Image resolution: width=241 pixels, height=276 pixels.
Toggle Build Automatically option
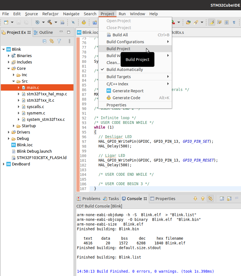[x=135, y=70]
